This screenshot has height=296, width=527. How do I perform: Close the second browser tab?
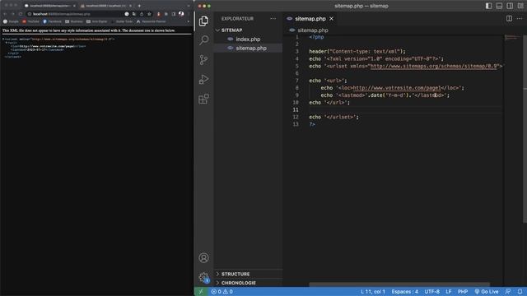(130, 6)
